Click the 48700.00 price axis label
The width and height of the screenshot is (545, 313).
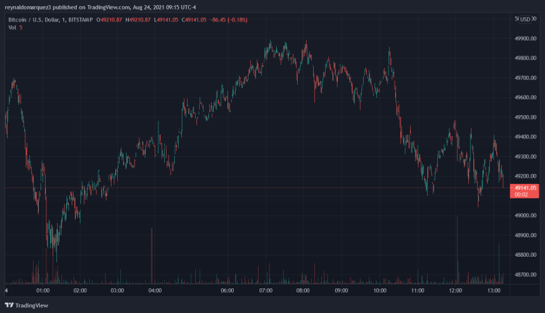tap(525, 274)
